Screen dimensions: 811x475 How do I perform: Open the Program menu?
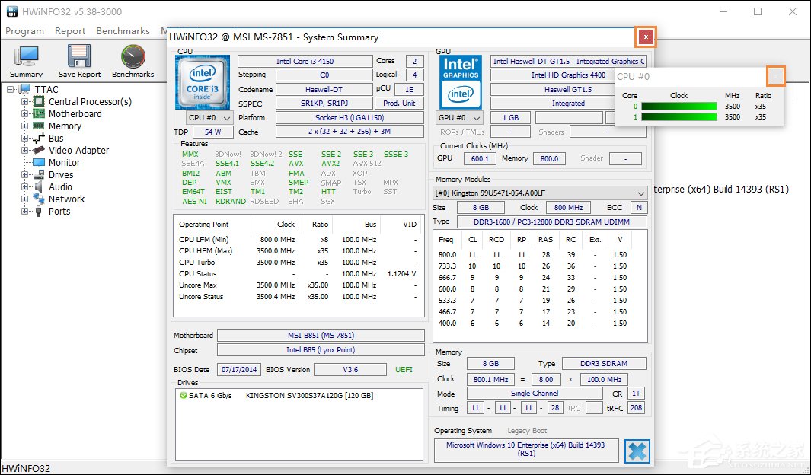24,30
